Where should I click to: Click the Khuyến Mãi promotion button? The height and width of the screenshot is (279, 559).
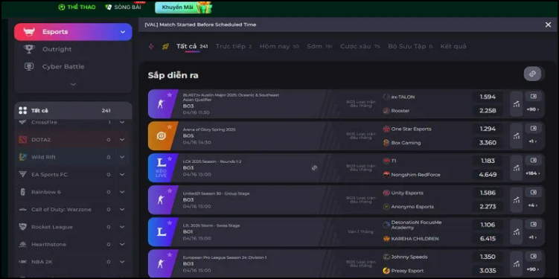click(x=184, y=7)
